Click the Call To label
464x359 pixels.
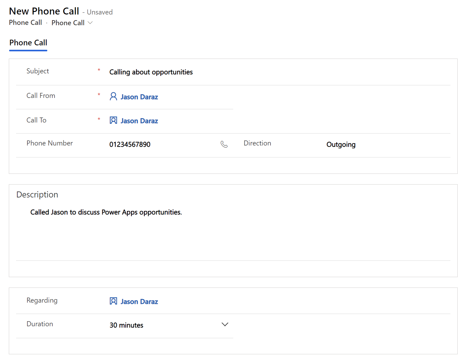pos(36,120)
